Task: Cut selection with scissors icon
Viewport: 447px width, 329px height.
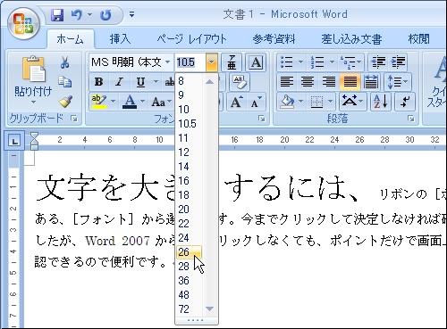Action: pos(64,62)
